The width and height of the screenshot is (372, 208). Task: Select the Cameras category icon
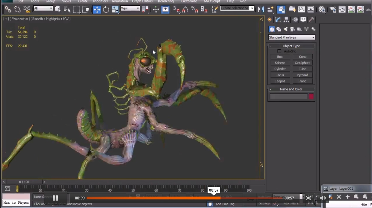point(292,29)
